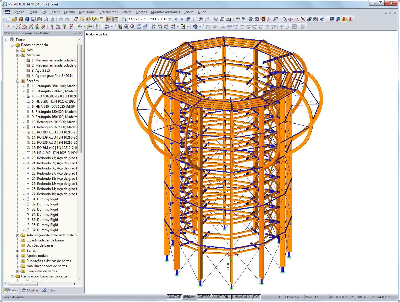Expand the Conjuntos de barras node
This screenshot has height=302, width=400.
click(18, 271)
